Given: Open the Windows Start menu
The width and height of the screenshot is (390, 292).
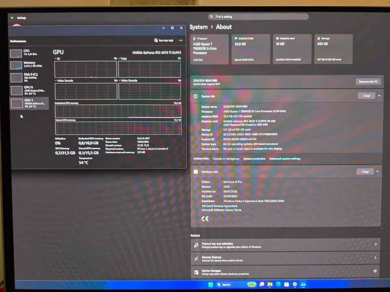Looking at the screenshot, I should 211,285.
